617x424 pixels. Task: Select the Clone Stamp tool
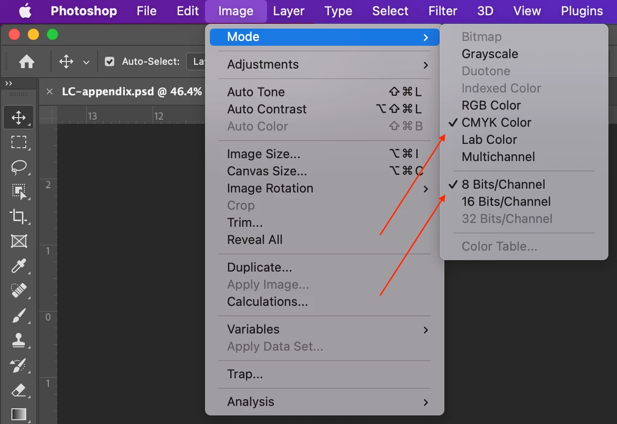[x=19, y=340]
